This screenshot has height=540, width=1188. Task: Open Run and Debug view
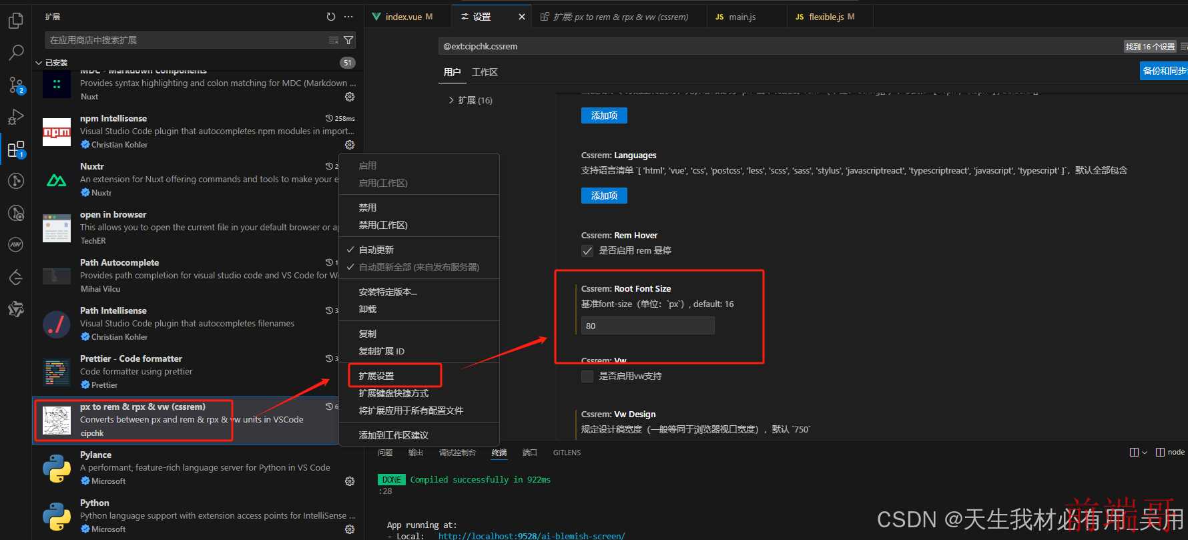(x=16, y=117)
